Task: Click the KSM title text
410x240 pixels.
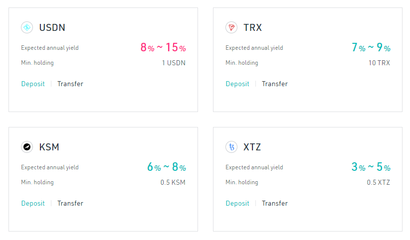Action: (x=49, y=147)
